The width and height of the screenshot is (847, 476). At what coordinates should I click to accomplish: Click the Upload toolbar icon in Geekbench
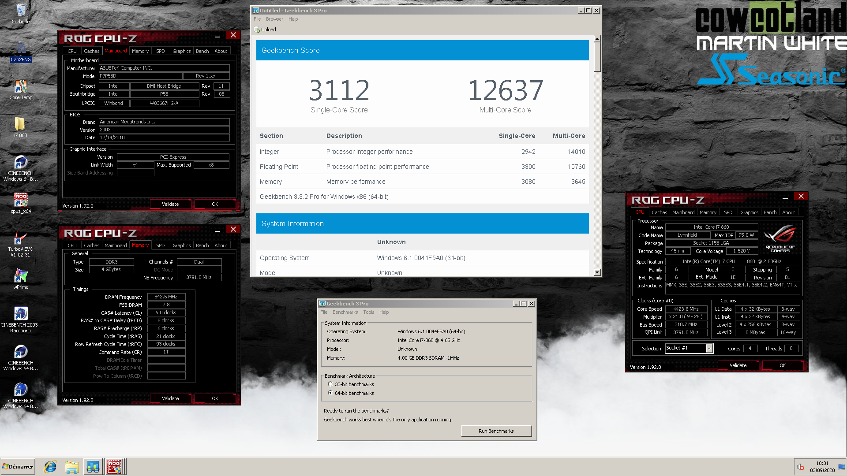(265, 30)
